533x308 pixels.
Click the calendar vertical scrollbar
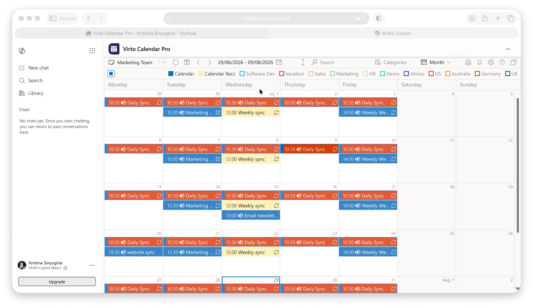tap(518, 165)
